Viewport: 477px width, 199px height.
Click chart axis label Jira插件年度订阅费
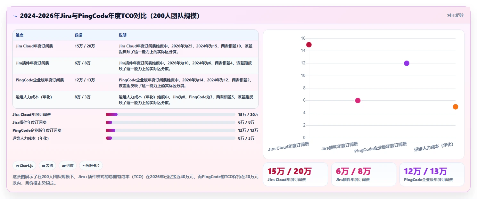coord(340,146)
